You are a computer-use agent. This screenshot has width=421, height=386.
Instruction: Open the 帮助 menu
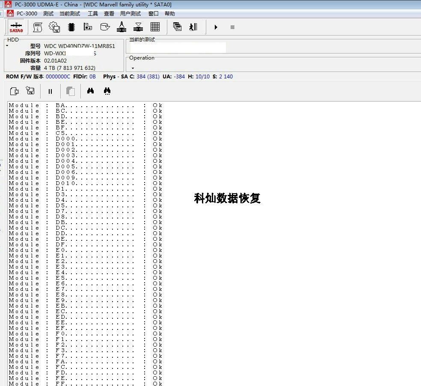click(x=170, y=13)
